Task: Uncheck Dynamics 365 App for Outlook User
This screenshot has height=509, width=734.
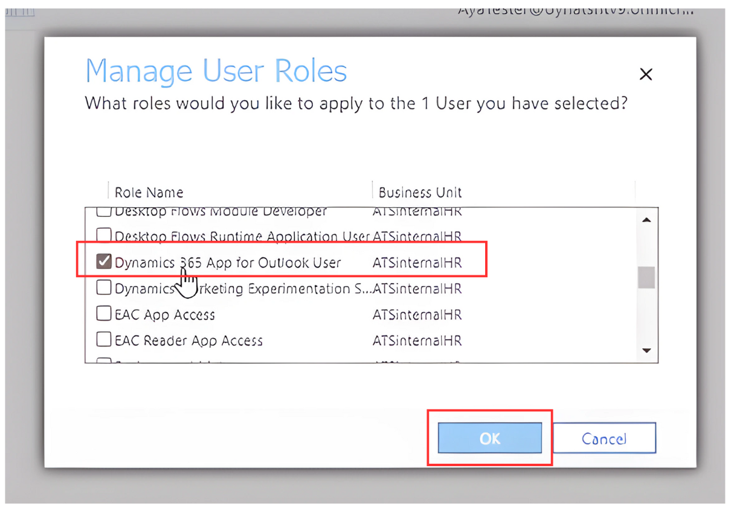Action: coord(105,261)
